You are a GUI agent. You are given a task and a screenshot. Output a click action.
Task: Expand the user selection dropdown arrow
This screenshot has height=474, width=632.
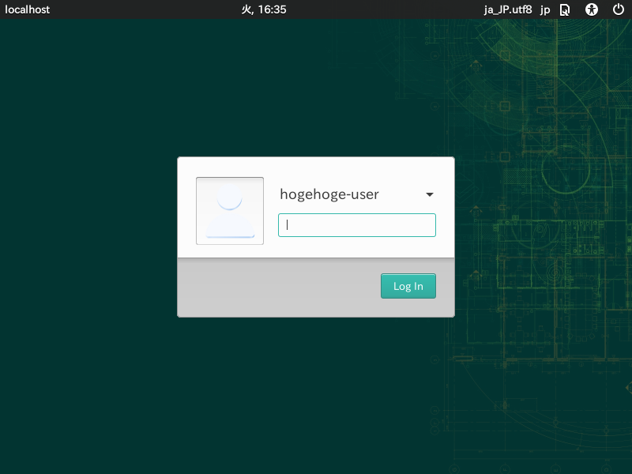click(430, 194)
